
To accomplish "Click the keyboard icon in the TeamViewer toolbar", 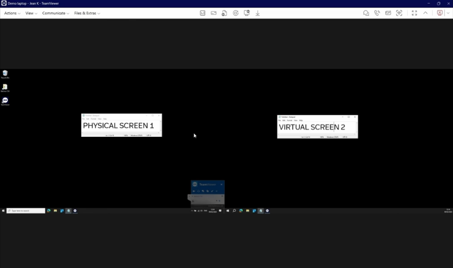I will pyautogui.click(x=214, y=13).
